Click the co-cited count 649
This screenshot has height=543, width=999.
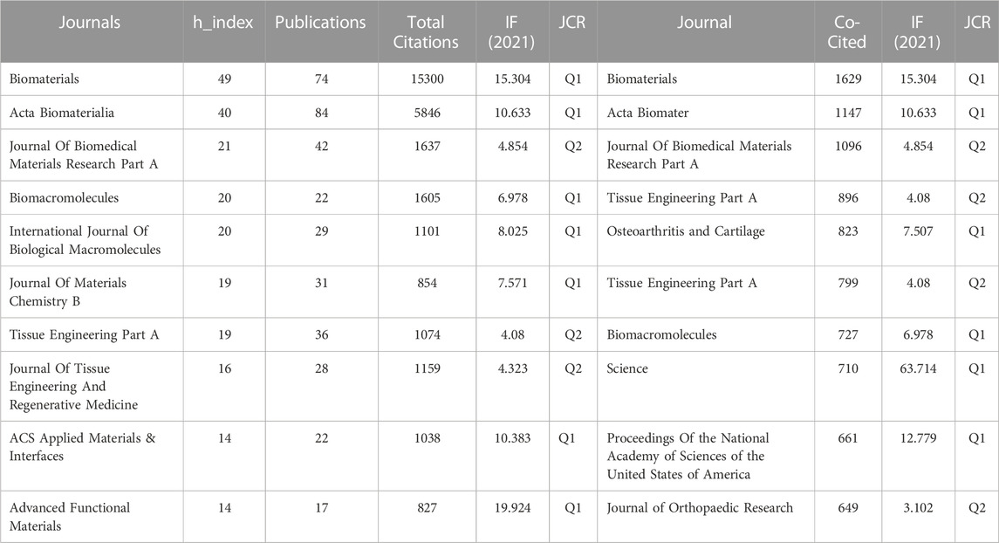[x=848, y=508]
